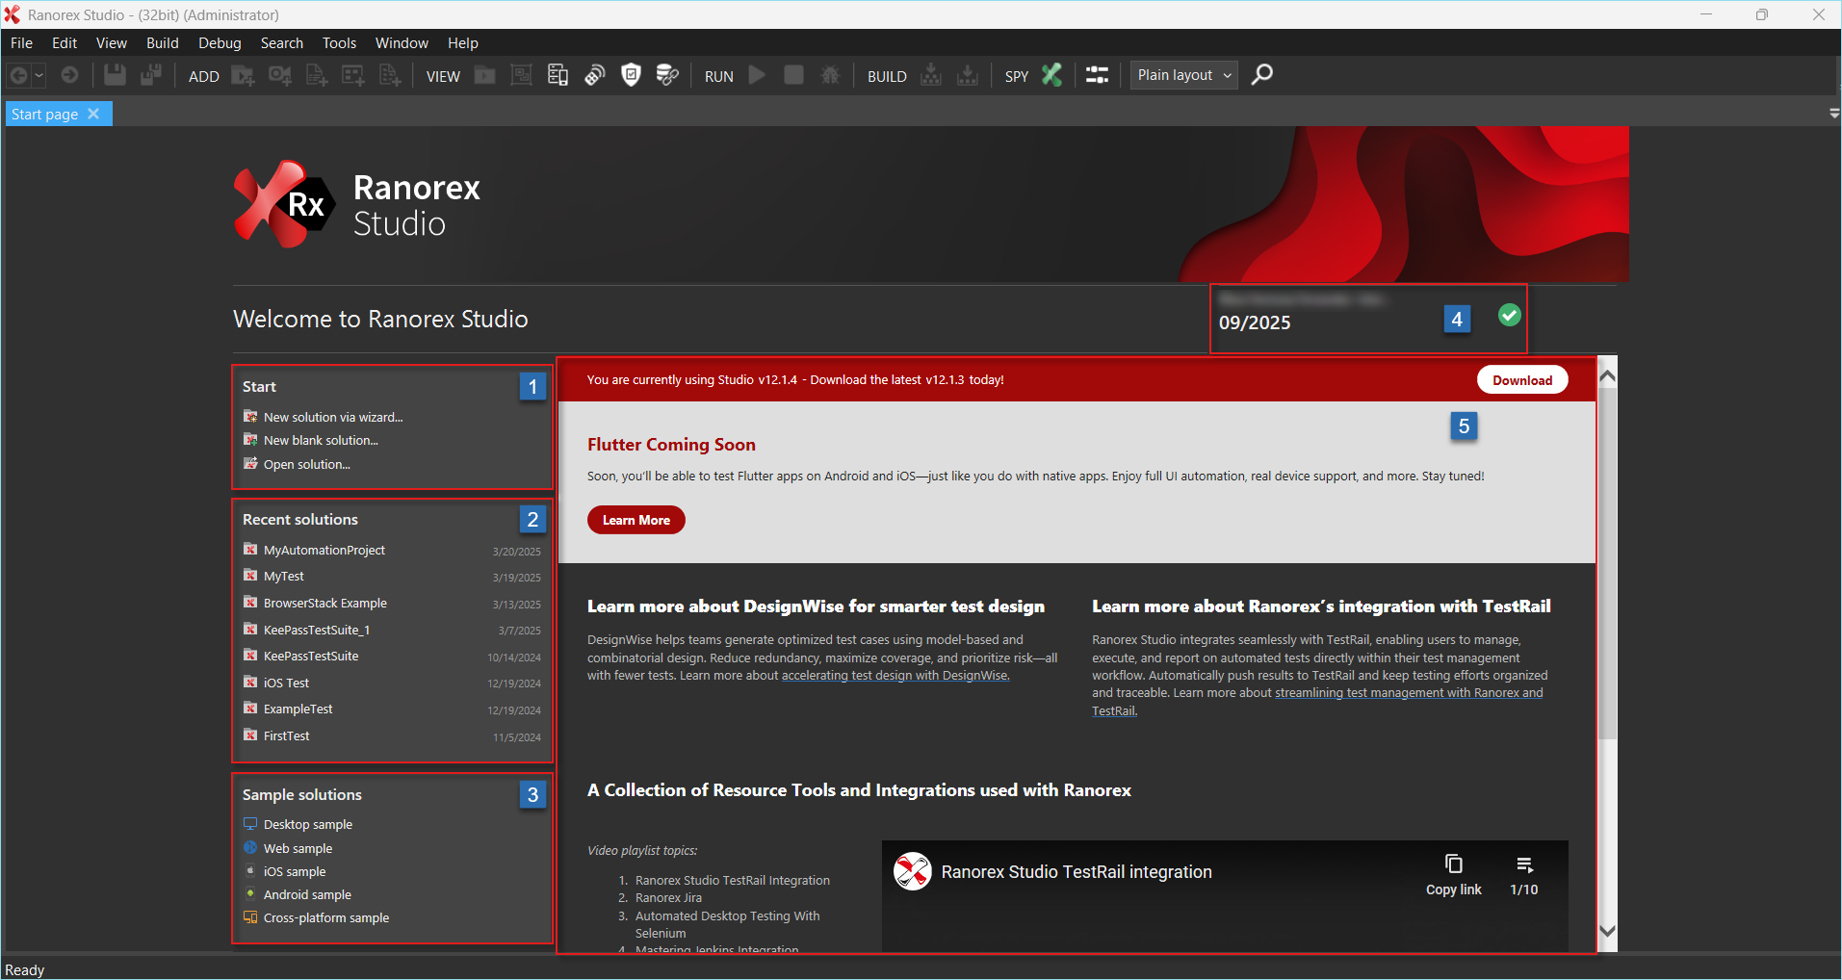Click the layout settings sliders icon near SPY
1842x980 pixels.
point(1097,75)
